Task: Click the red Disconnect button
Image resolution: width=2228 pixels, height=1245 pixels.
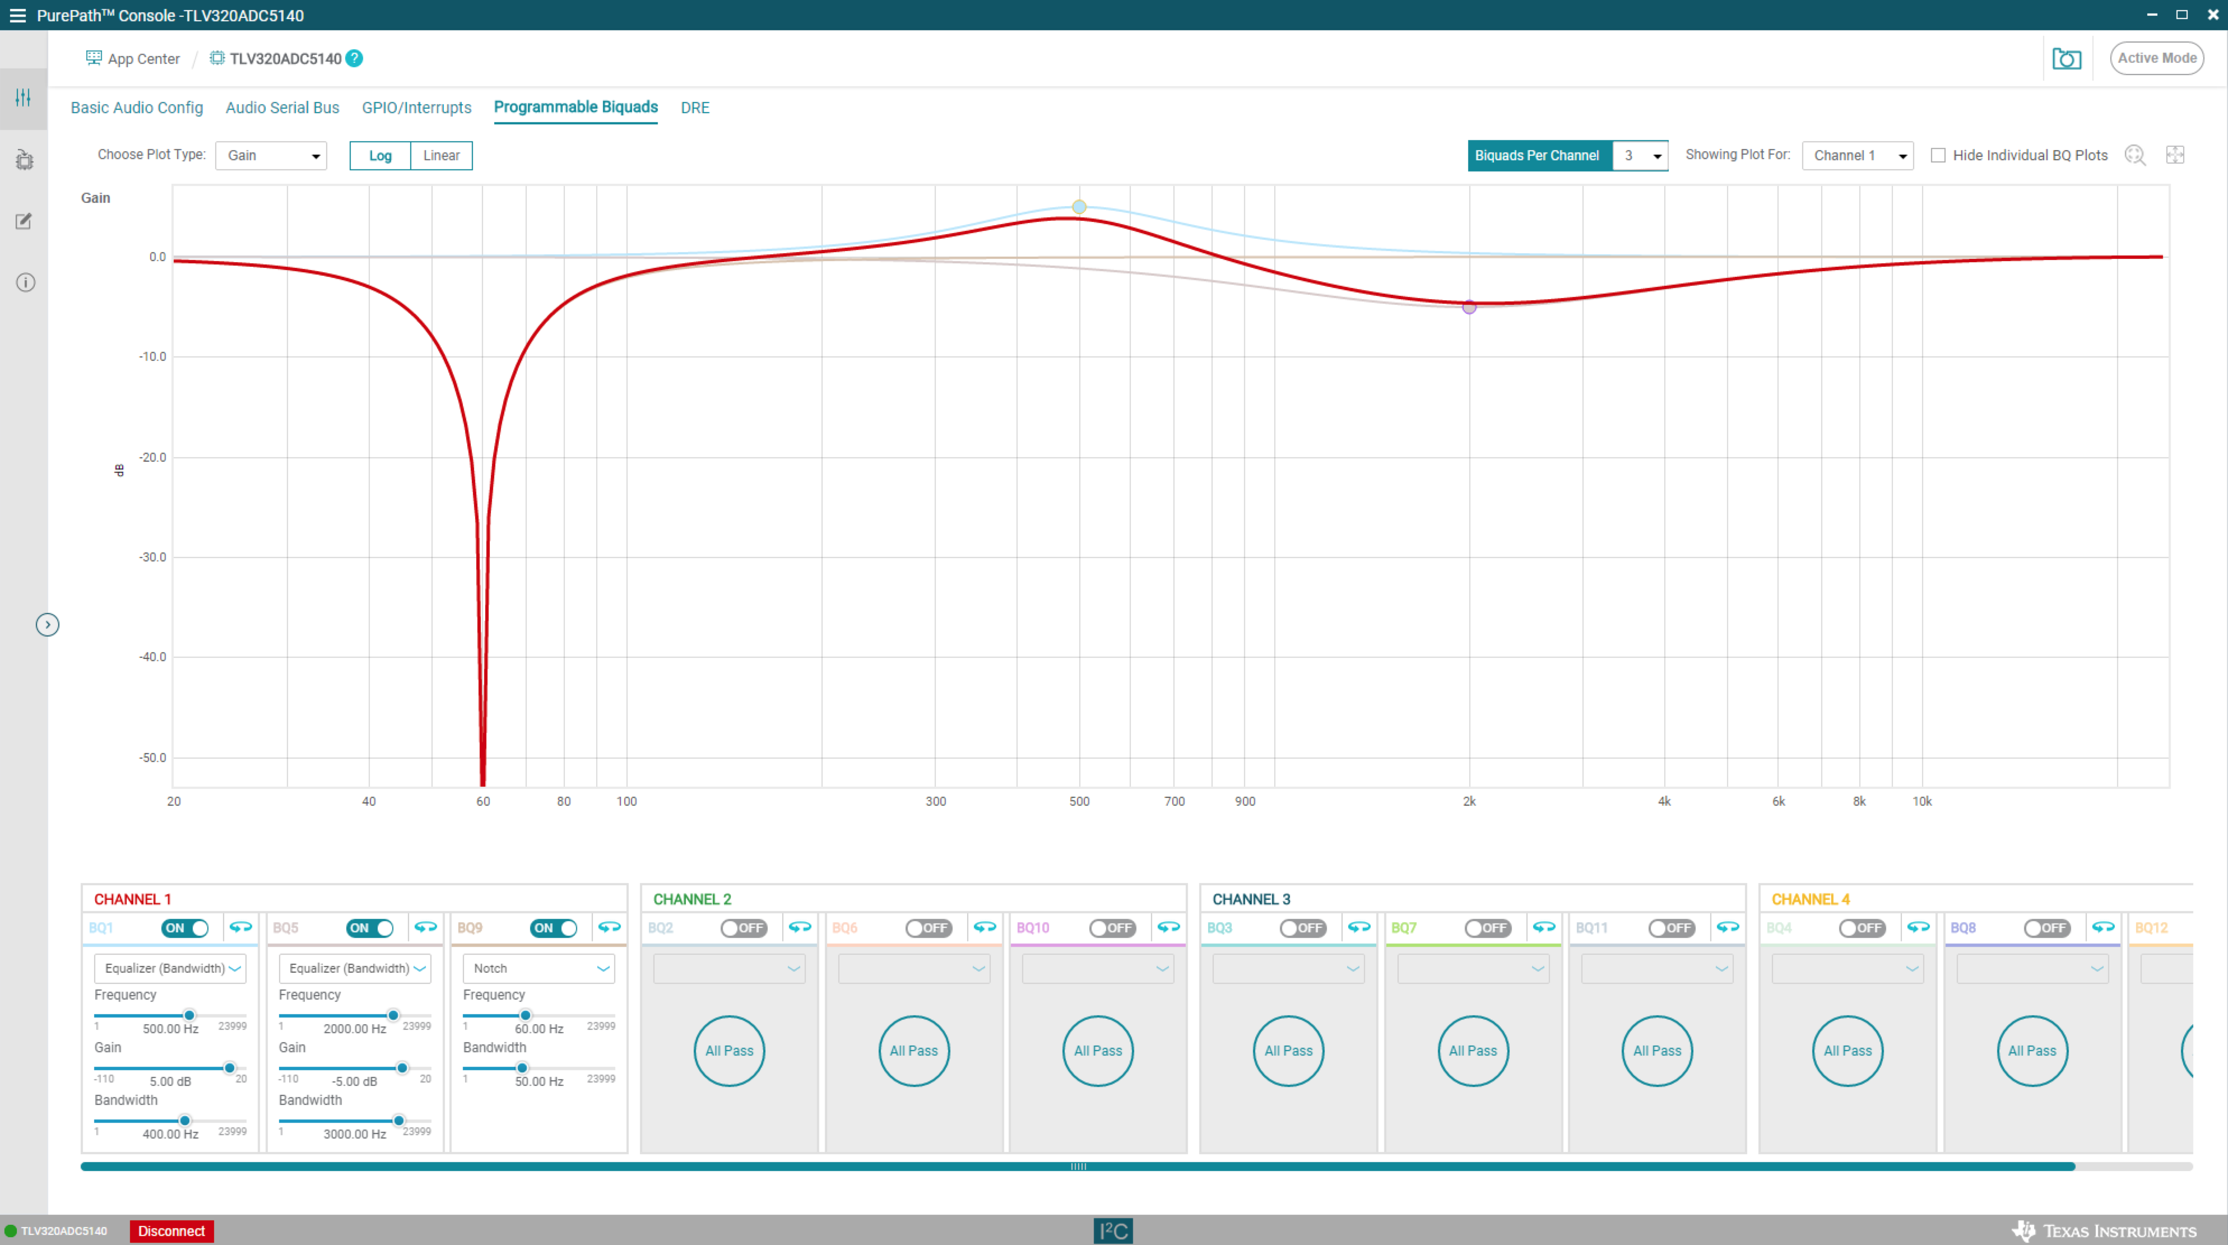Action: (171, 1230)
